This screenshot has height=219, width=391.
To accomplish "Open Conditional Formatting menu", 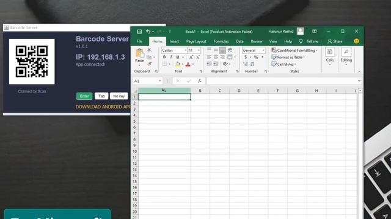I will coord(294,50).
